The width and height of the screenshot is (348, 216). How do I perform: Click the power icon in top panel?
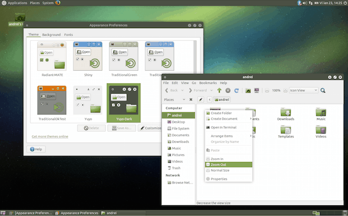tap(345, 3)
